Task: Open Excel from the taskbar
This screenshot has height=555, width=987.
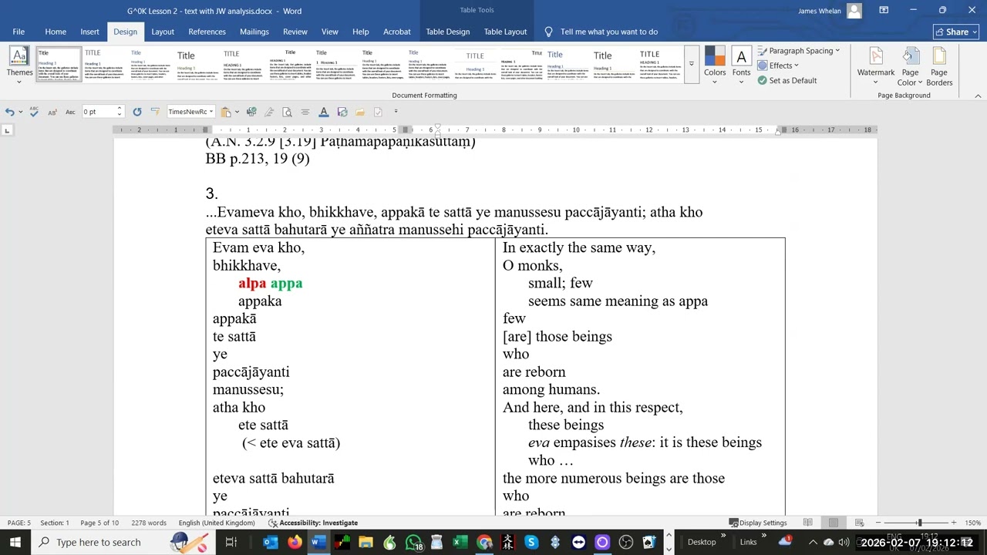Action: [x=460, y=542]
